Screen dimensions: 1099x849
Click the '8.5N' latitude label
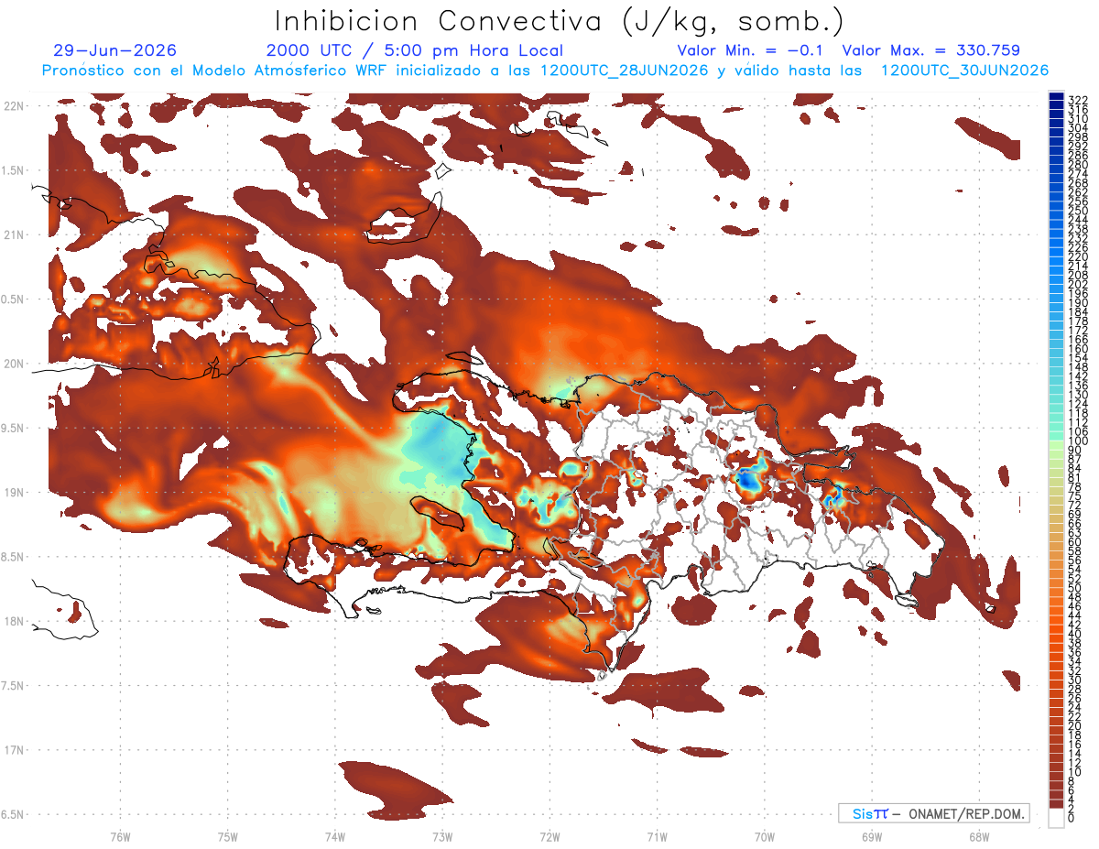point(14,557)
